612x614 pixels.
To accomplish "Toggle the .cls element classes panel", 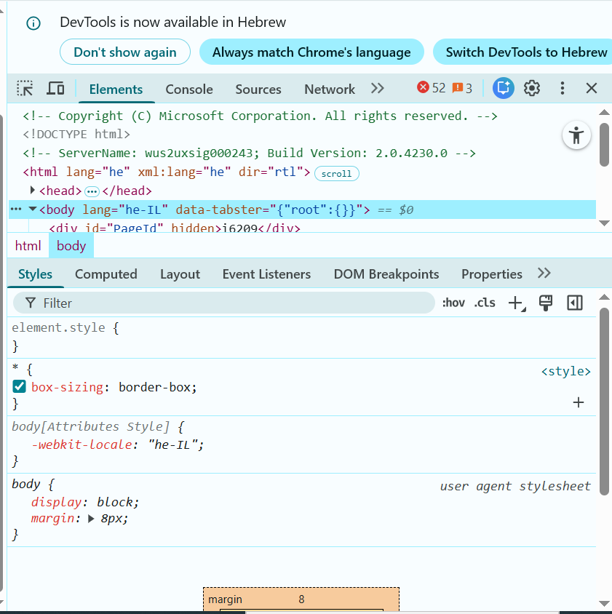I will tap(485, 303).
